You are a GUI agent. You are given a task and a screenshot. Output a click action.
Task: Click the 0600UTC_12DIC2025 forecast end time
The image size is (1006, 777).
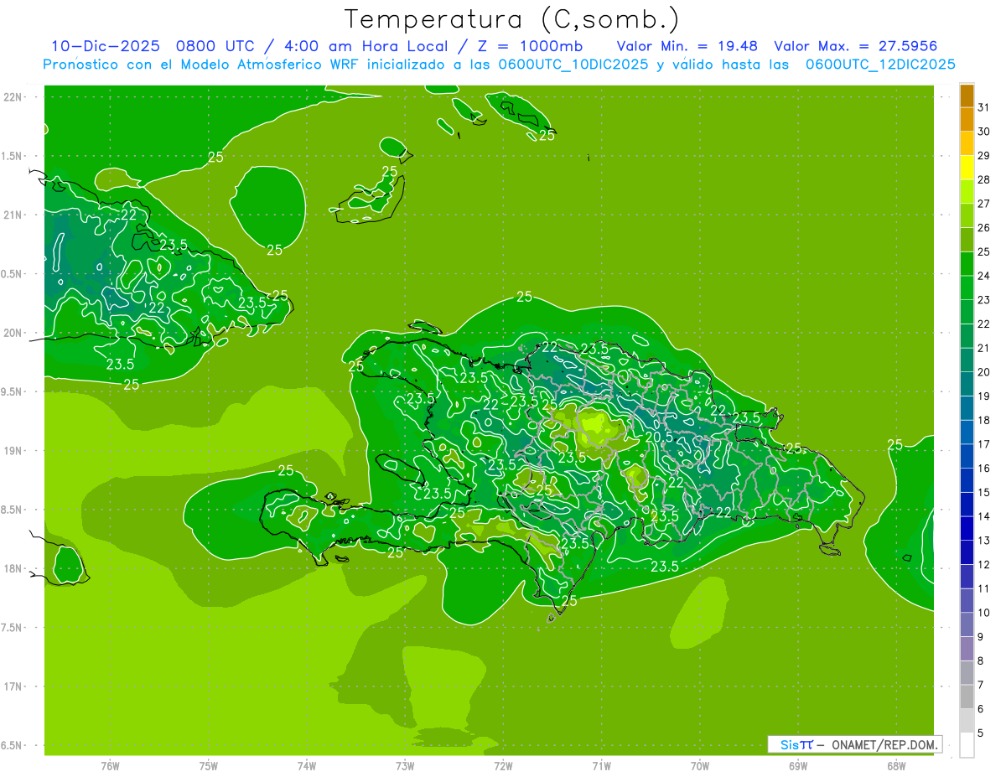point(880,65)
